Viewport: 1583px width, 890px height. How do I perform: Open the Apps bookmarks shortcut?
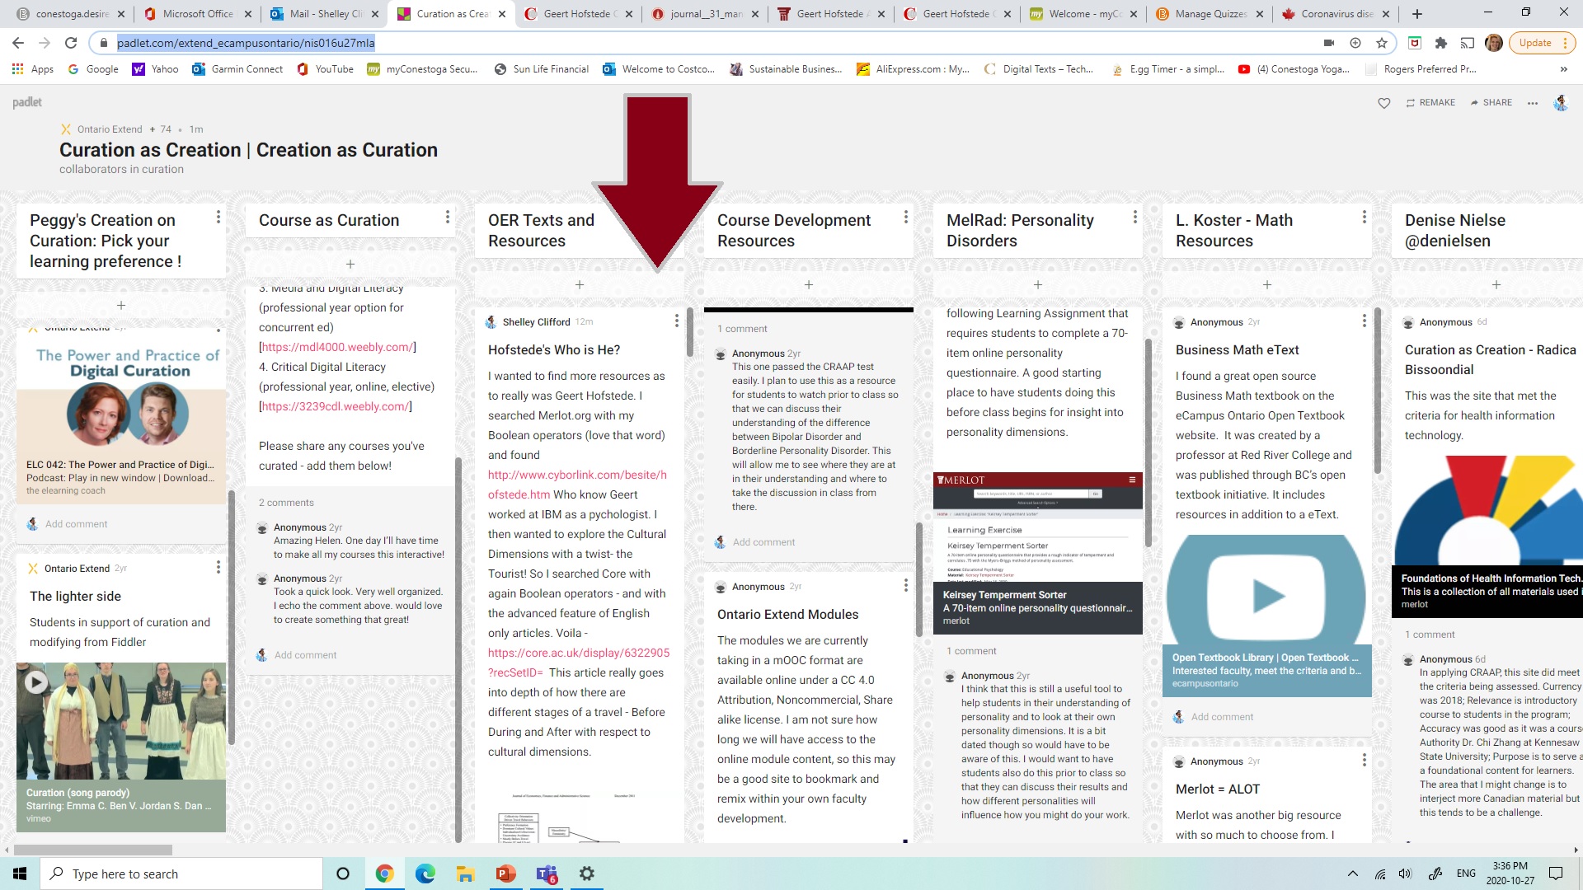33,69
